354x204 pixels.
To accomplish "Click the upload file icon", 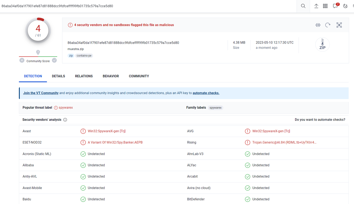I will point(316,6).
